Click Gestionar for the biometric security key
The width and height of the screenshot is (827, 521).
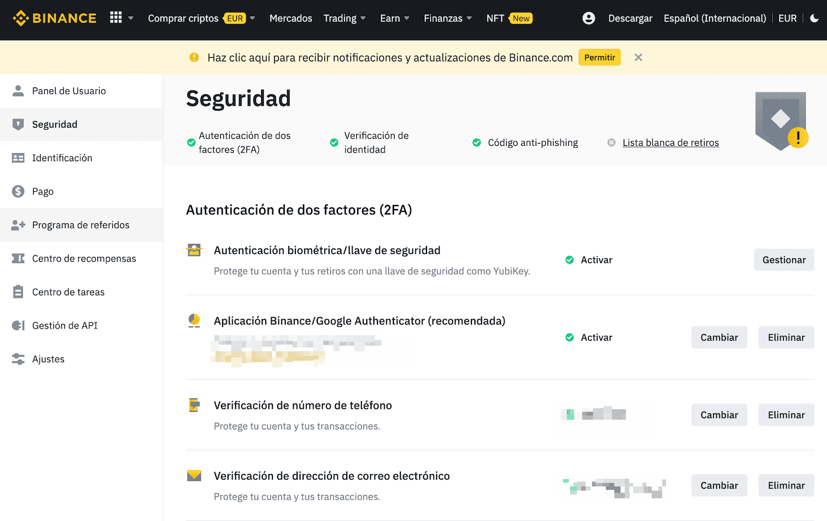pyautogui.click(x=784, y=260)
